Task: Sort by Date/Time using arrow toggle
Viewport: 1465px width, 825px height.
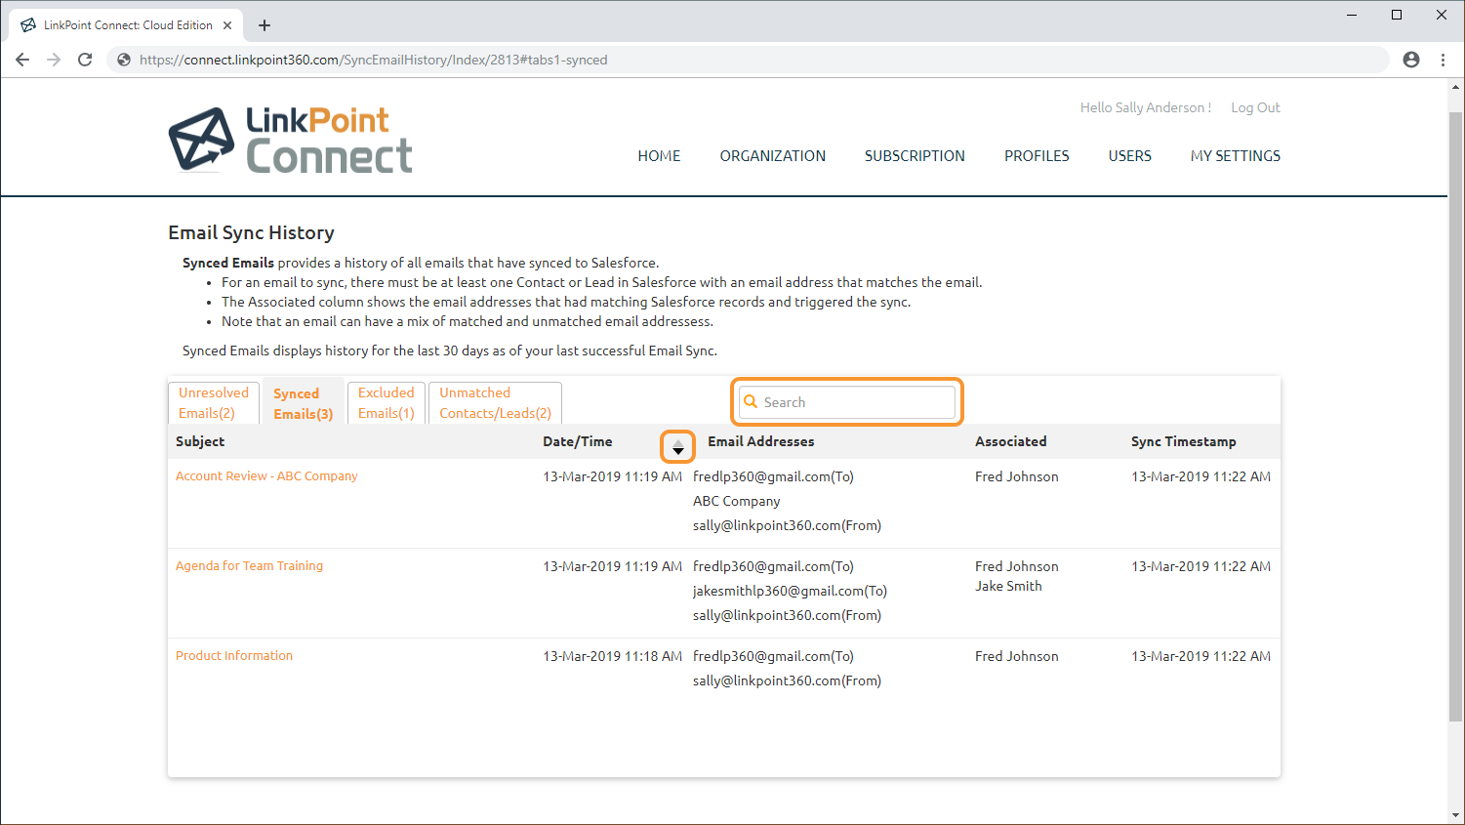Action: (677, 446)
